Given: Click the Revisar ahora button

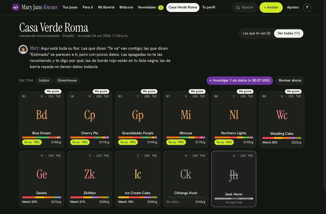Looking at the screenshot, I should click(290, 81).
